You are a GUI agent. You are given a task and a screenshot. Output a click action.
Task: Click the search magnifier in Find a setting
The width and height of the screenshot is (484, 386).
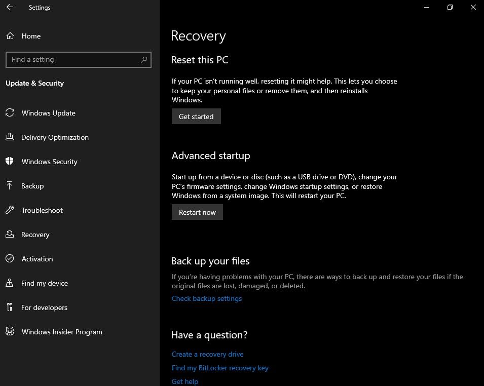coord(144,59)
